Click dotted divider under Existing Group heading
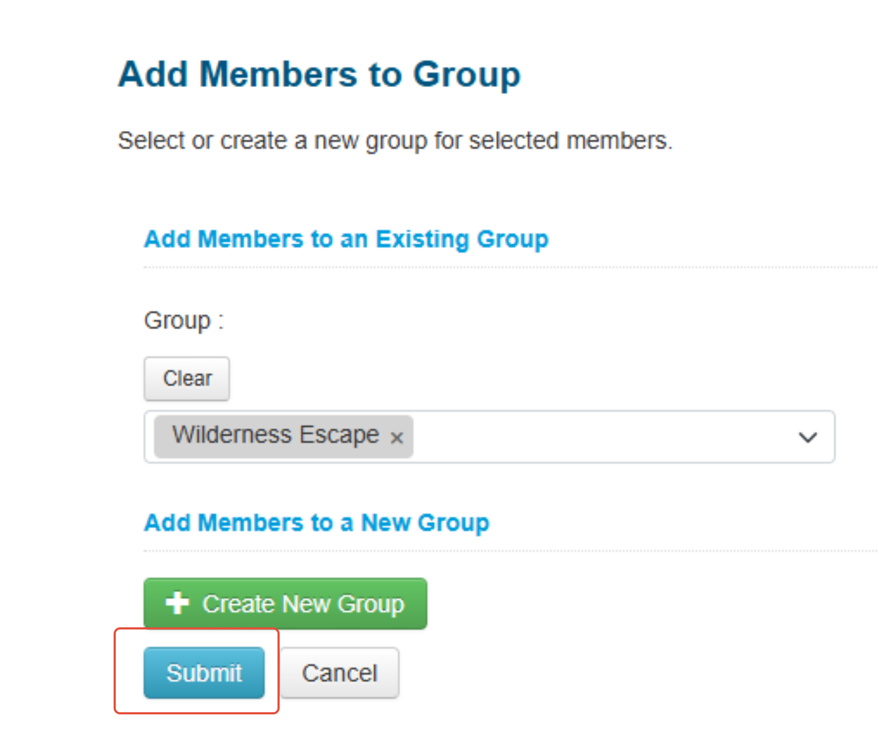Screen dimensions: 879x749 (511, 267)
